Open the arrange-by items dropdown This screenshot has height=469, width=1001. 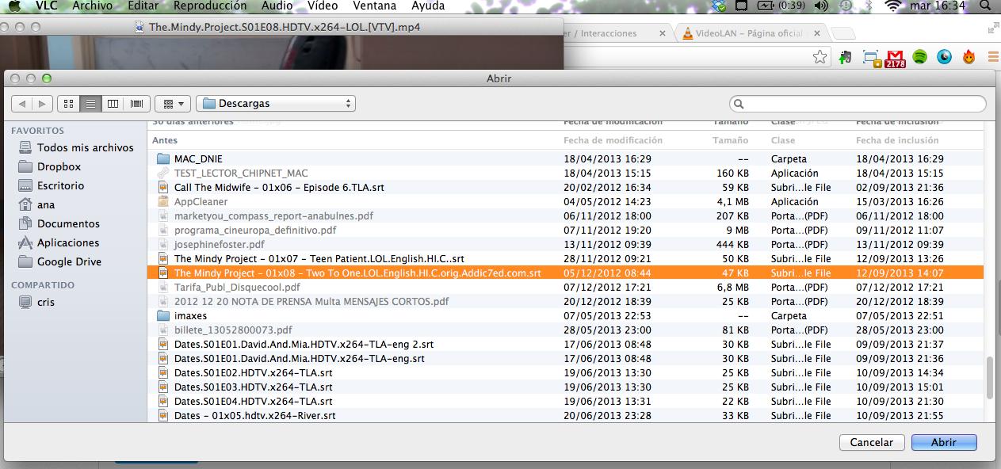(173, 104)
